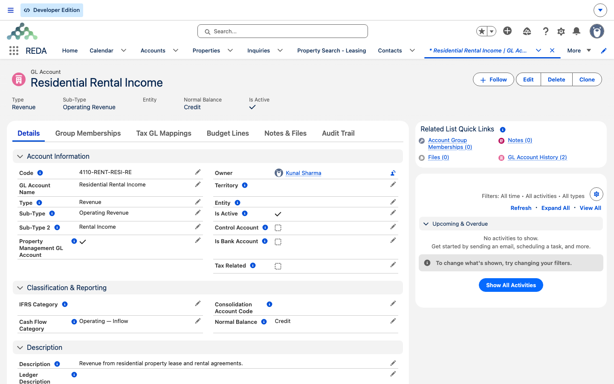Click the Follow button
This screenshot has width=614, height=384.
[x=493, y=79]
